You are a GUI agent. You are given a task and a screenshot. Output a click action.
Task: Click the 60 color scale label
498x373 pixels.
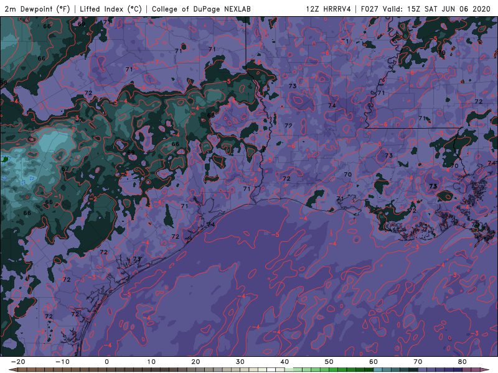[374, 362]
